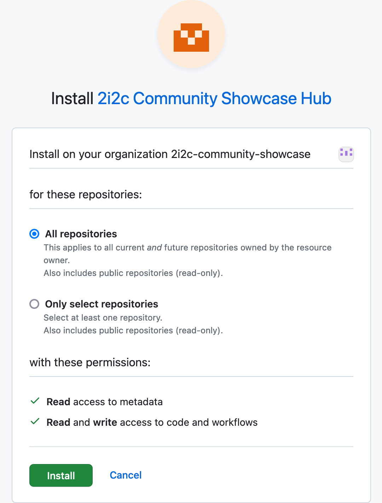382x503 pixels.
Task: Cancel the app installation
Action: coord(126,475)
